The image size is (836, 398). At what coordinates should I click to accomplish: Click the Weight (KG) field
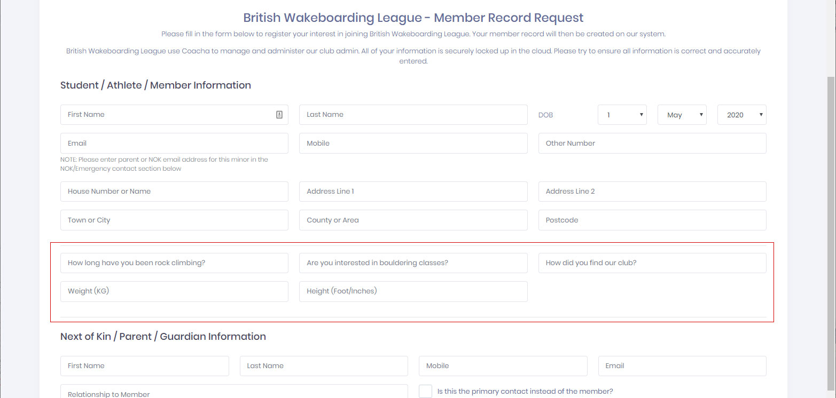(x=174, y=291)
